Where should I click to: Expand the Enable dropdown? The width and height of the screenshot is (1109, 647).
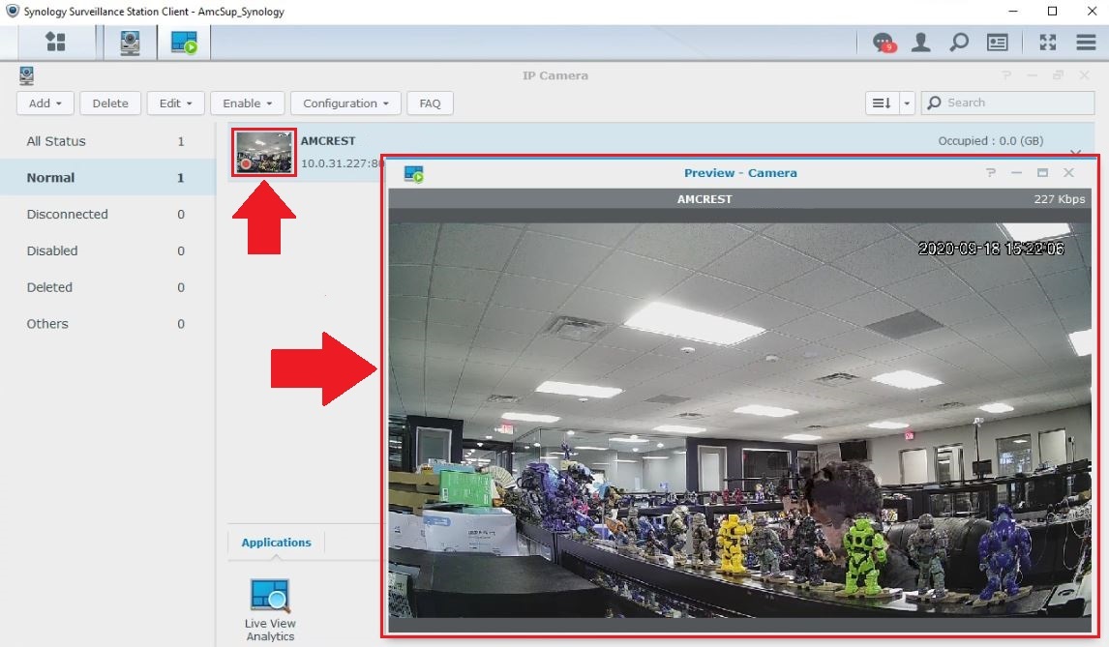point(248,103)
